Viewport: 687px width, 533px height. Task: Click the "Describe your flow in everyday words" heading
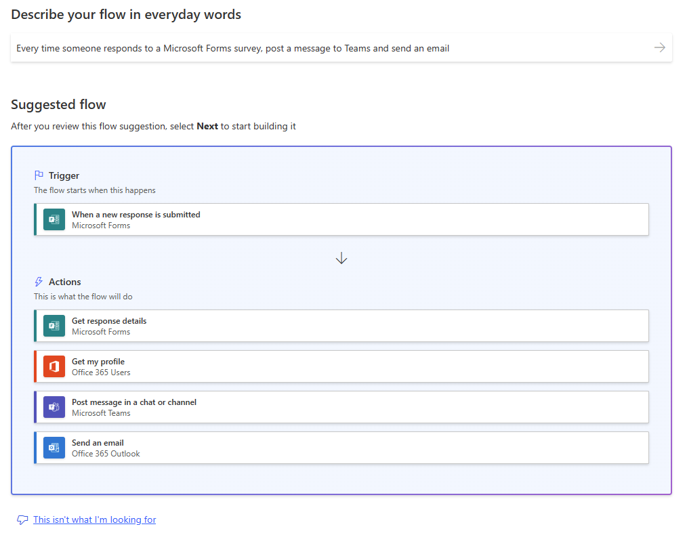[126, 14]
